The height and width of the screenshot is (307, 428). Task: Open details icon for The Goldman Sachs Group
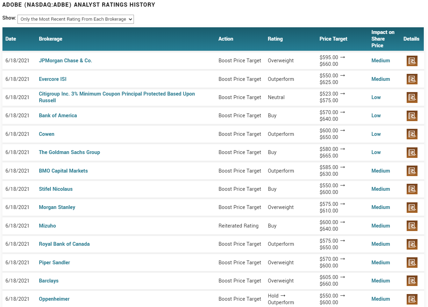click(412, 153)
